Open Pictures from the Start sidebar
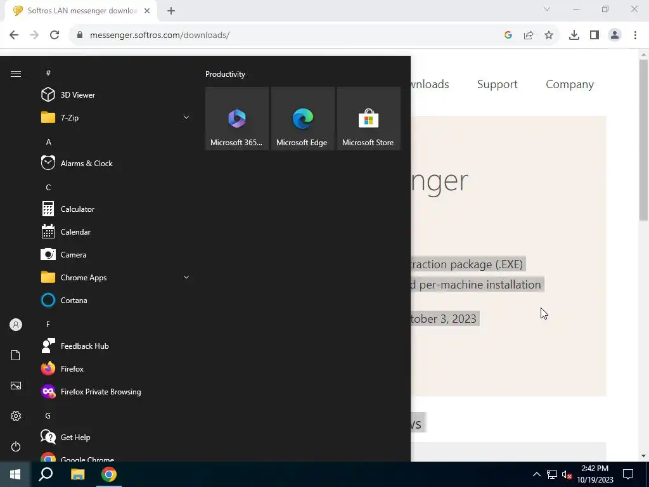This screenshot has width=649, height=487. click(x=16, y=386)
